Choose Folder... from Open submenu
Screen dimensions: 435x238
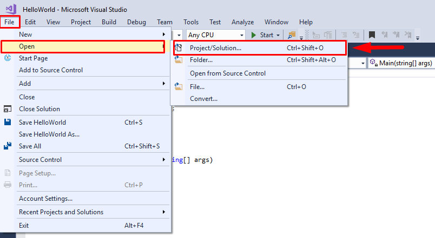(x=259, y=60)
